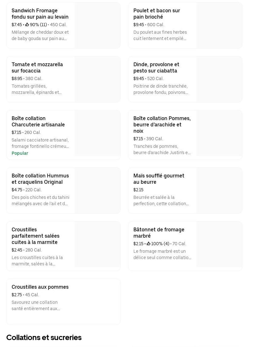Click the Tomate et mozzarella image thumbnail
The width and height of the screenshot is (253, 347).
(97, 79)
